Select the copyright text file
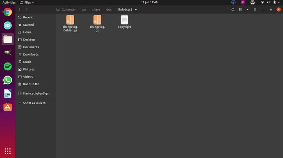The height and width of the screenshot is (158, 283). [x=125, y=22]
